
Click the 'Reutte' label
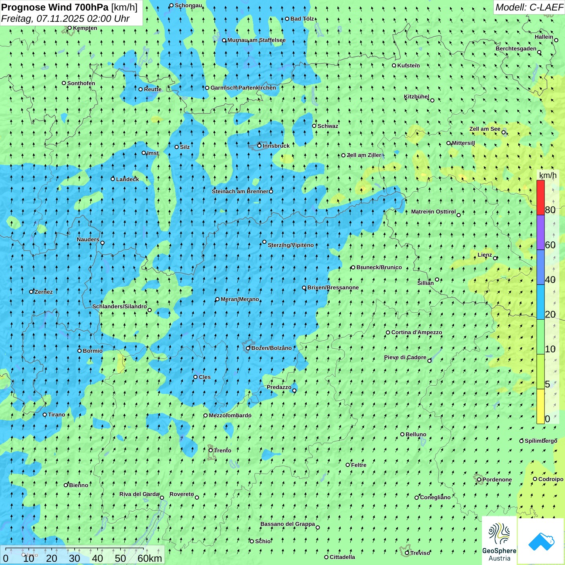tap(153, 89)
